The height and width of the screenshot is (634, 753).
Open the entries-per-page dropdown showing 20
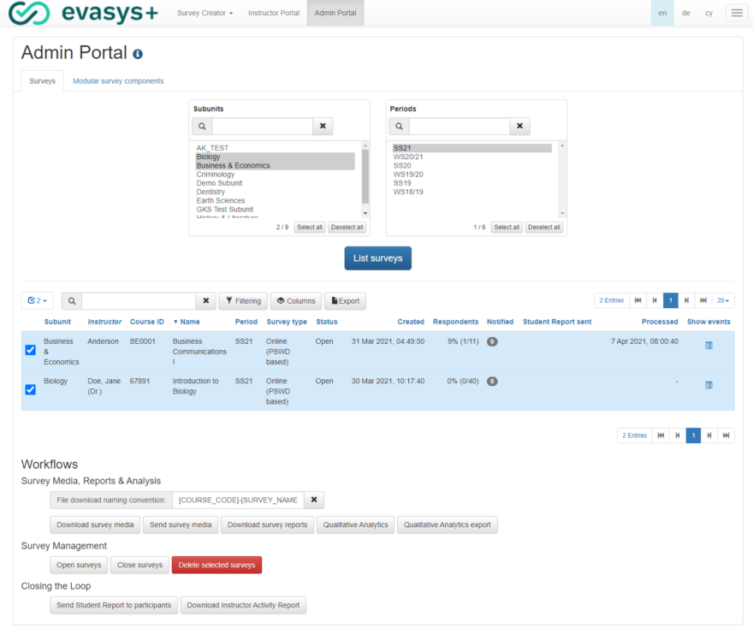point(723,300)
